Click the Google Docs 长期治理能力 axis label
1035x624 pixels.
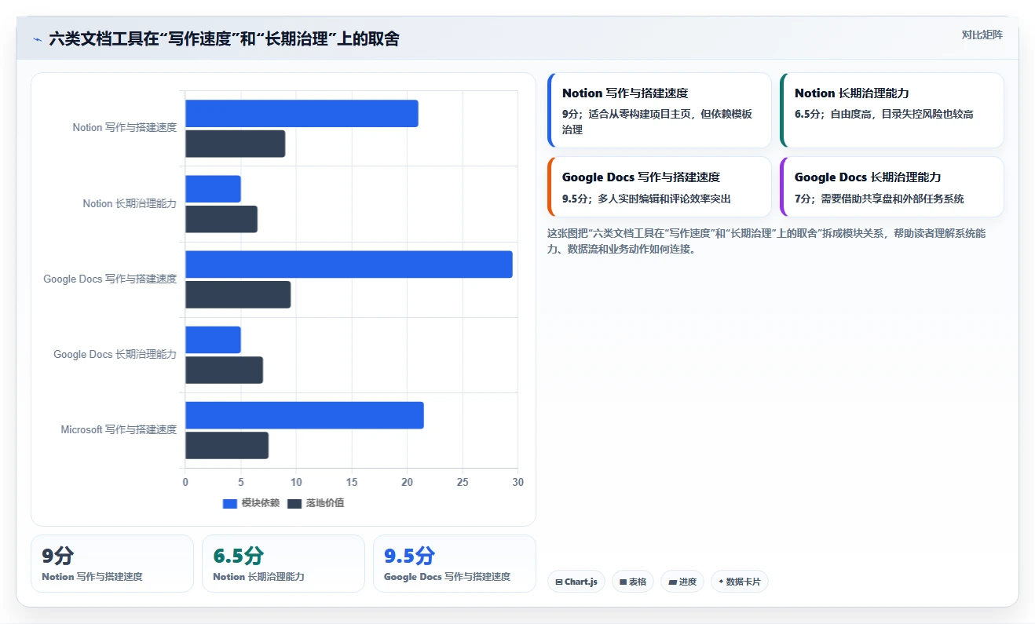click(115, 355)
